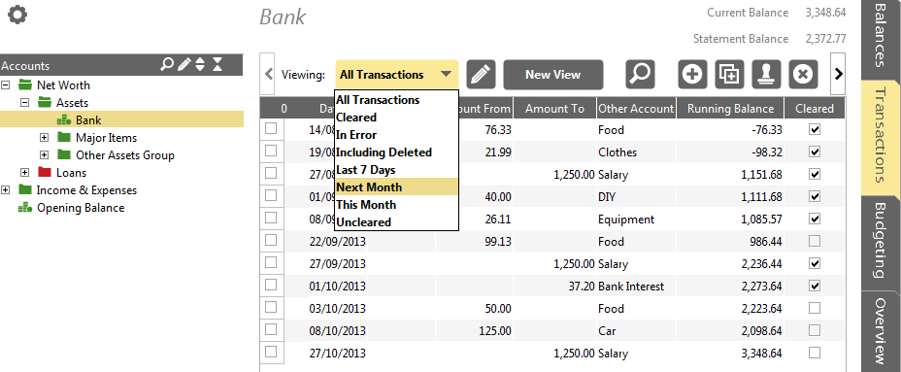Click the stamp reconcile icon
901x372 pixels.
coord(767,75)
